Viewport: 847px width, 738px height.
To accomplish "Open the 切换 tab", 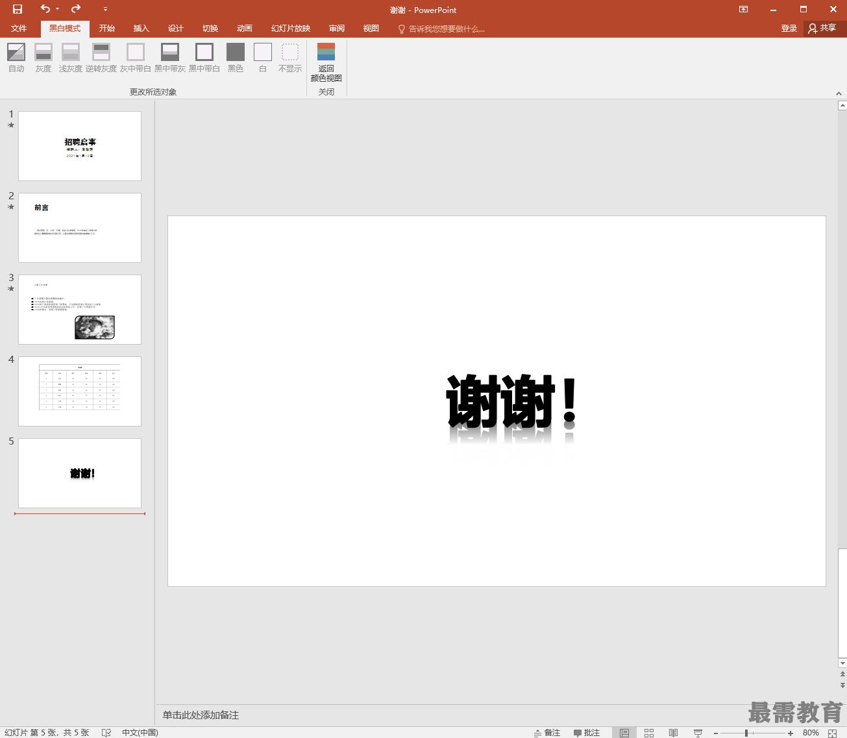I will (210, 29).
